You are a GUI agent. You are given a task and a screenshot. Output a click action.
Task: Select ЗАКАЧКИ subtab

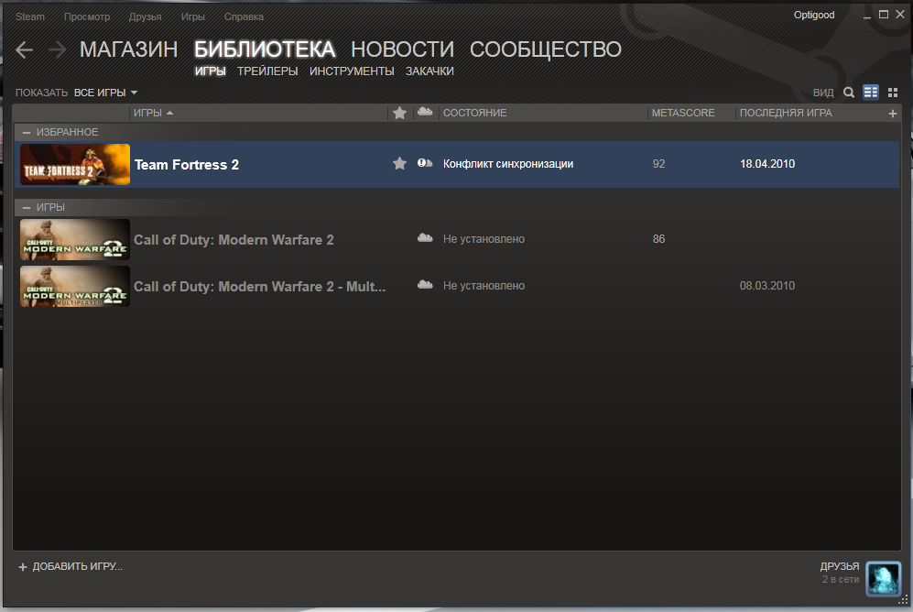click(x=429, y=71)
